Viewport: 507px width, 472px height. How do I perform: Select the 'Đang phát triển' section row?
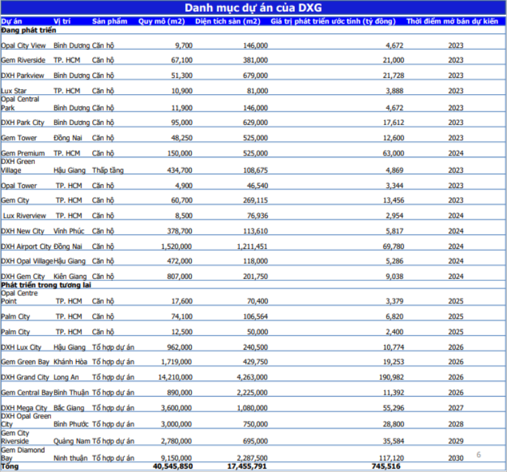pyautogui.click(x=28, y=30)
